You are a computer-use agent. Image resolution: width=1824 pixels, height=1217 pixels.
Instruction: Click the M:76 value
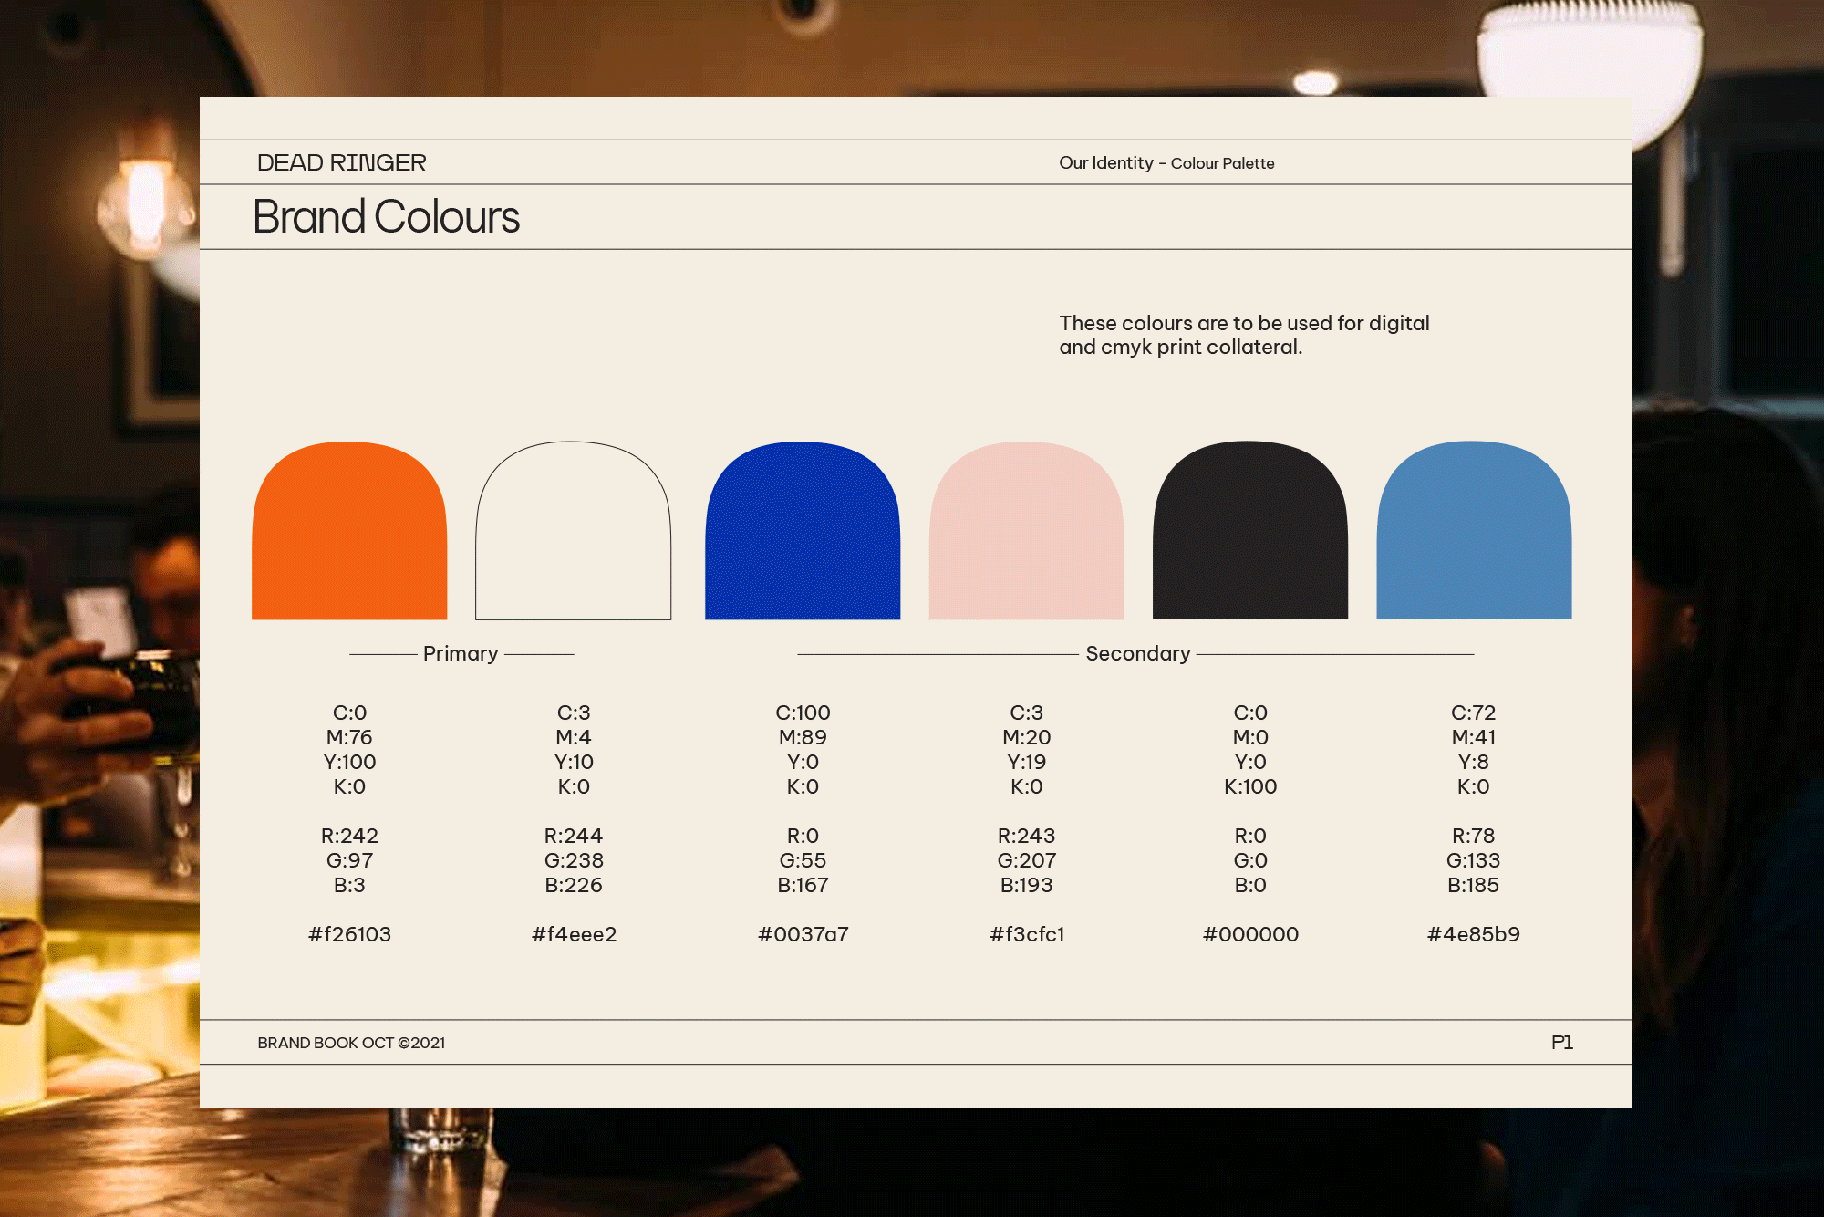pyautogui.click(x=349, y=737)
